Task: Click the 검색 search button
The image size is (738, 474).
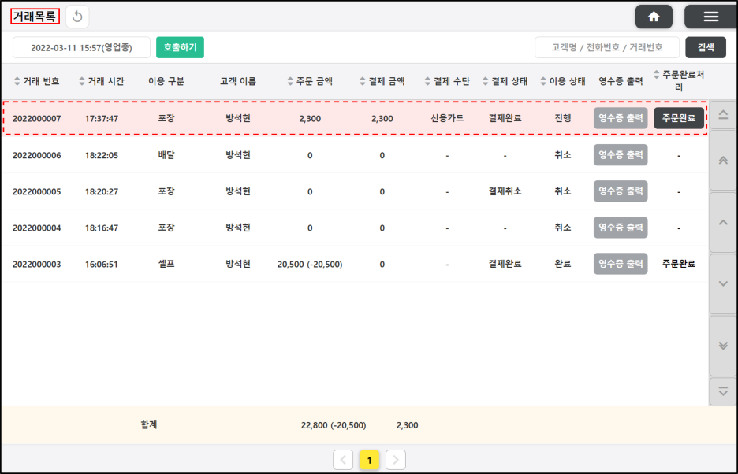Action: (706, 47)
